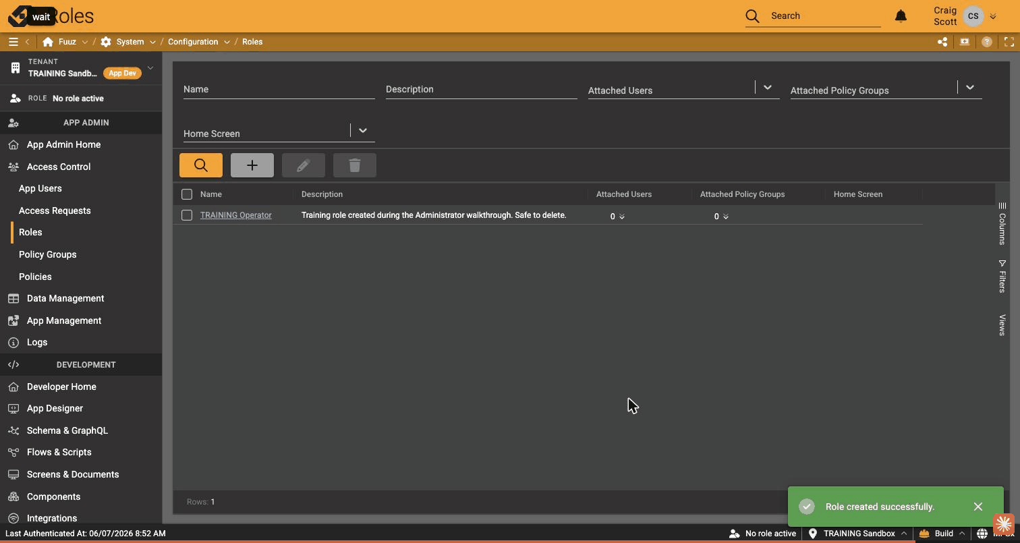Viewport: 1020px width, 543px height.
Task: Dismiss the Role created successfully toast
Action: 978,507
